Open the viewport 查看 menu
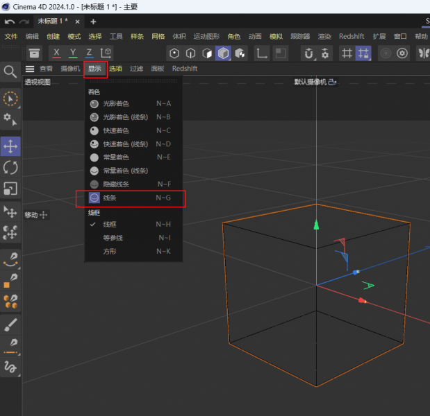This screenshot has height=416, width=430. (46, 69)
